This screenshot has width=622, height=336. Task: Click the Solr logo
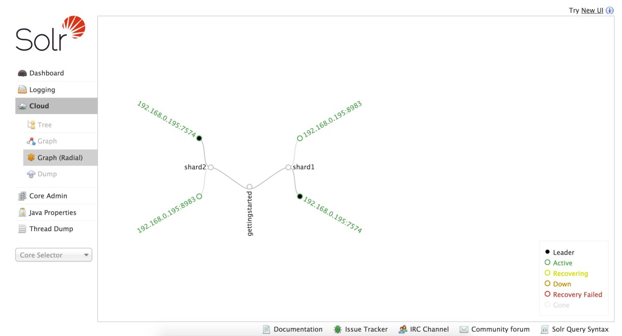pos(50,34)
